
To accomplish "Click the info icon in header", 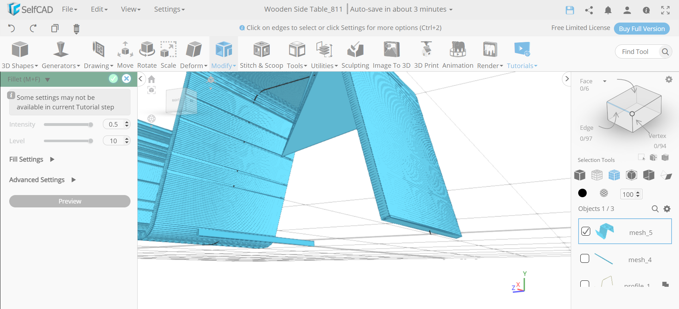I will click(x=646, y=10).
